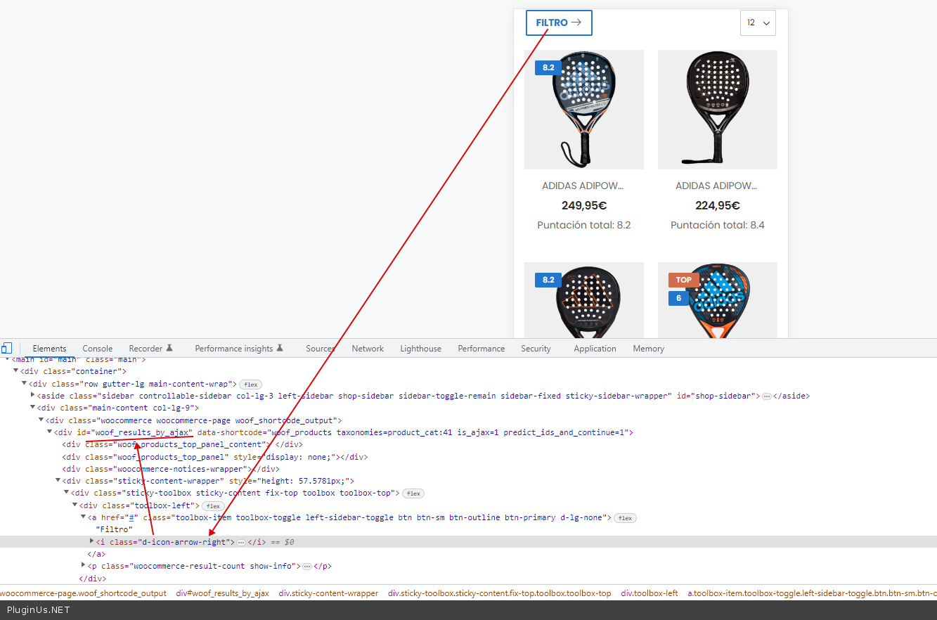The image size is (937, 620).
Task: Click the flex badge on the anchor toolbox-item row
Action: click(x=625, y=518)
